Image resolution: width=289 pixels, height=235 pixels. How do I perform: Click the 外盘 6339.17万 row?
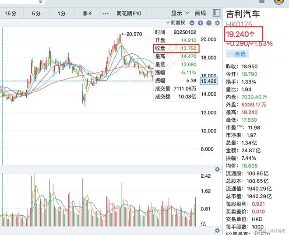point(246,105)
